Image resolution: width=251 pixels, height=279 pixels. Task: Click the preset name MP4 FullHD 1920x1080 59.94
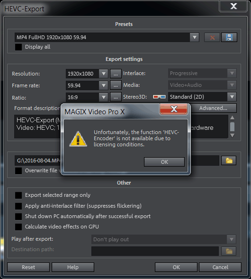coord(51,37)
